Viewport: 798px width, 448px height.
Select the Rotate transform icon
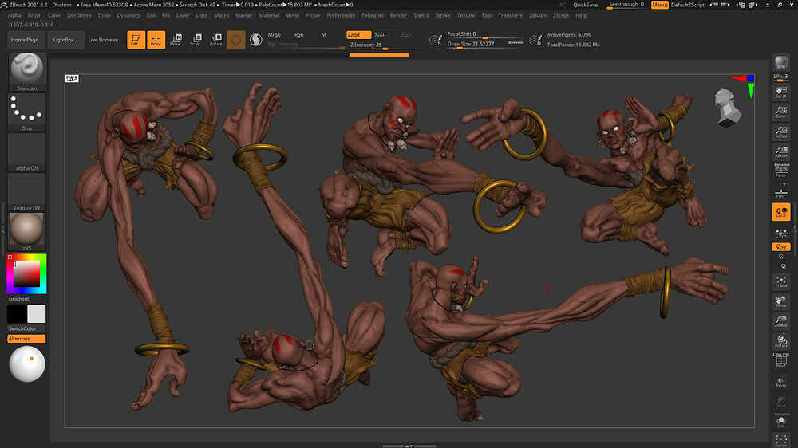click(x=215, y=40)
